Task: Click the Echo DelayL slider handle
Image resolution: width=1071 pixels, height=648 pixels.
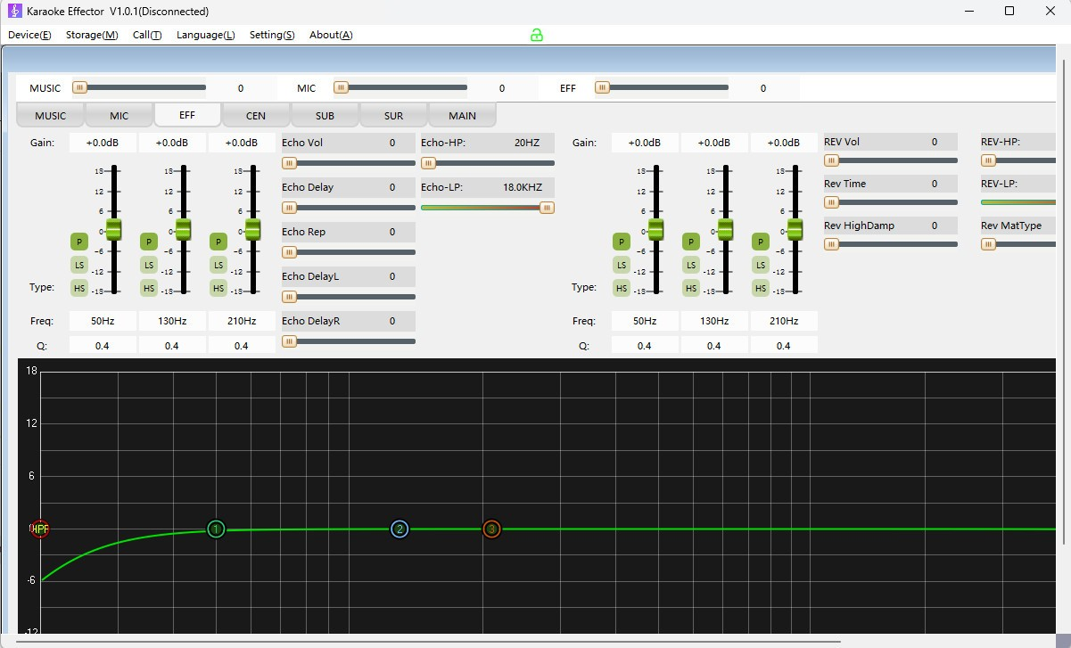Action: 289,297
